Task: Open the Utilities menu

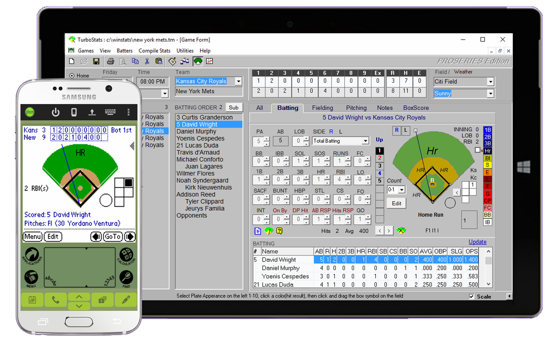Action: (x=185, y=50)
